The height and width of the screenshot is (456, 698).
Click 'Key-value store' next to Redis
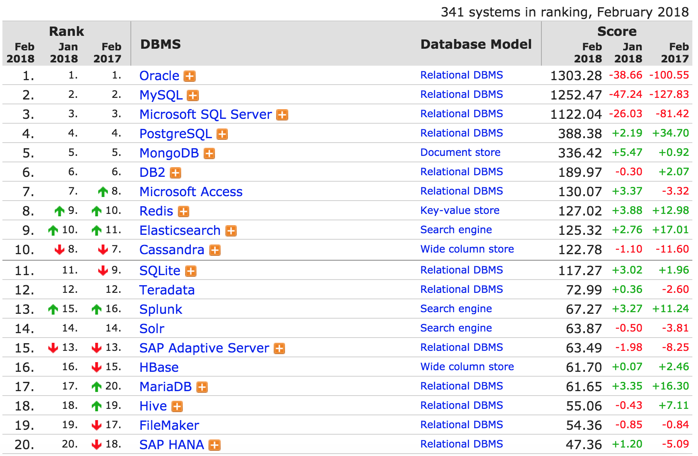(x=459, y=210)
